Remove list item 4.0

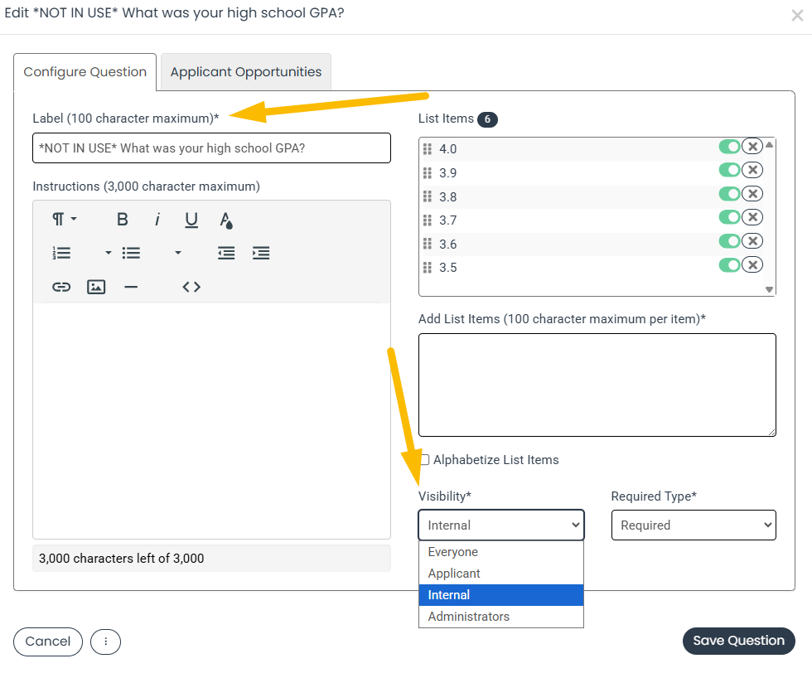752,147
